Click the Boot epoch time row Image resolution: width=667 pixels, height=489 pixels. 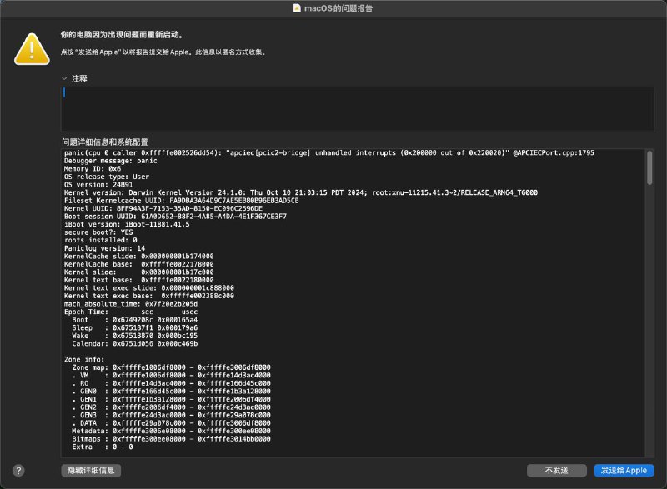coord(134,320)
